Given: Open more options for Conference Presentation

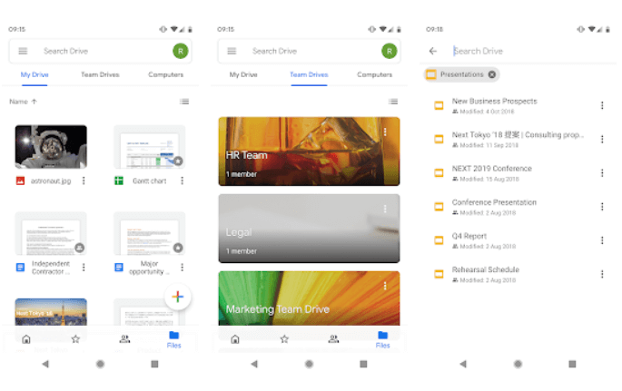Looking at the screenshot, I should pyautogui.click(x=602, y=207).
